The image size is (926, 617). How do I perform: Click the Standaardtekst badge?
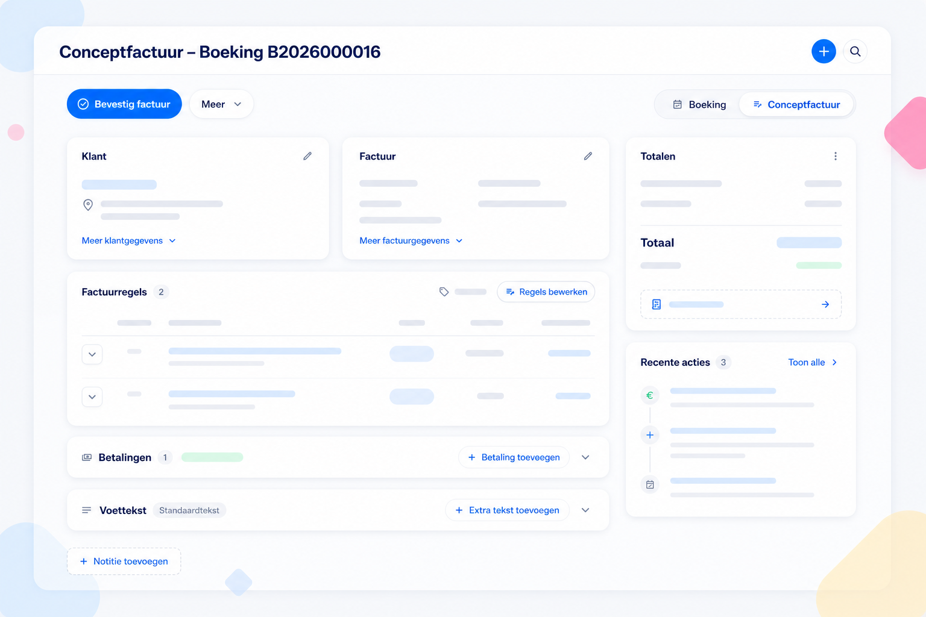pos(189,510)
